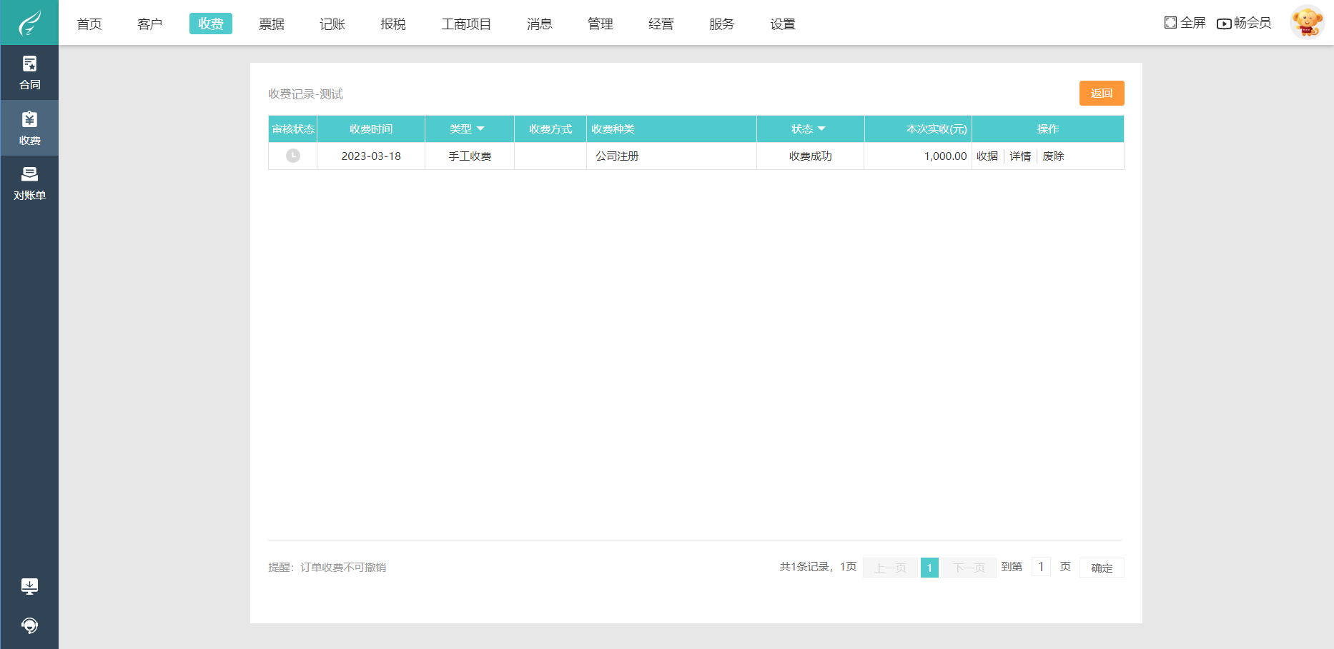
Task: Switch to the 首页 menu item
Action: [89, 23]
